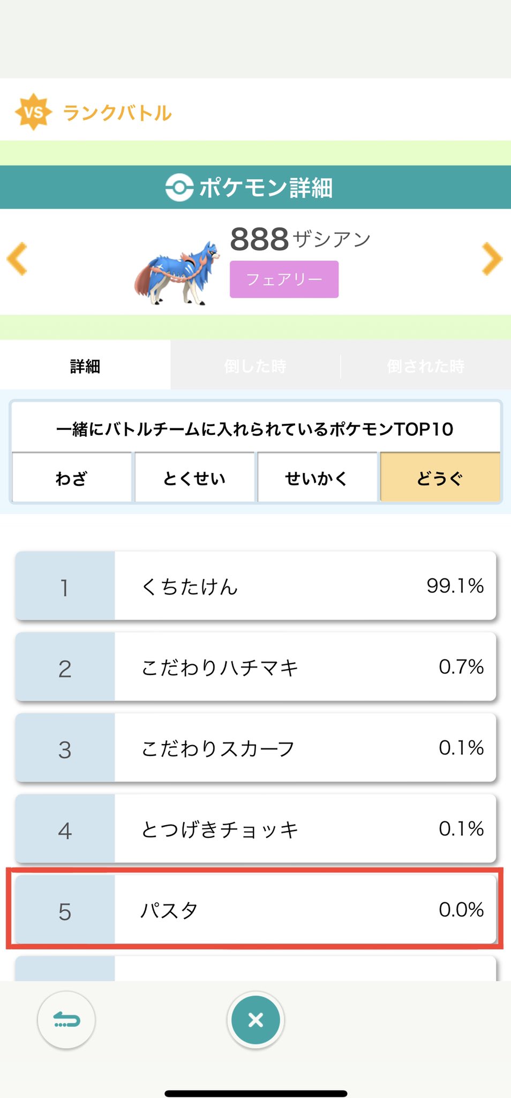Tap the くちたけん rank 1 row
This screenshot has width=511, height=1098.
255,586
